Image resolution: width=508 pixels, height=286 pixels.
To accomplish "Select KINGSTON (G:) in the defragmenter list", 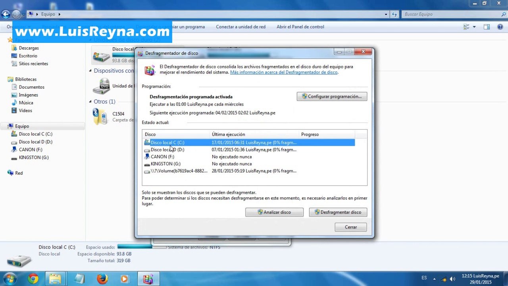I will point(249,164).
